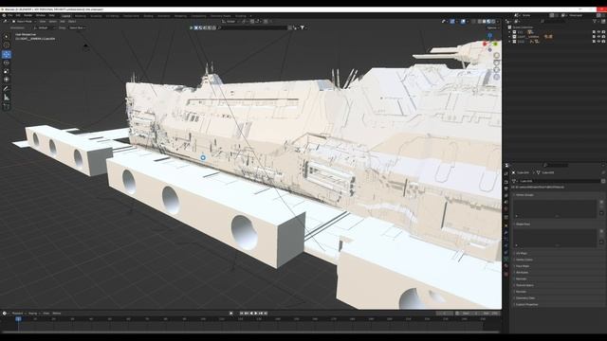Select the Add Cube tool
The height and width of the screenshot is (341, 607).
tap(7, 106)
